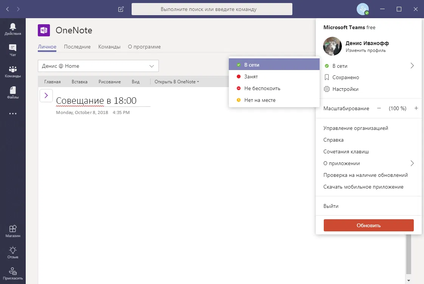Expand the В сети status row in profile menu
Image resolution: width=424 pixels, height=284 pixels.
point(368,66)
